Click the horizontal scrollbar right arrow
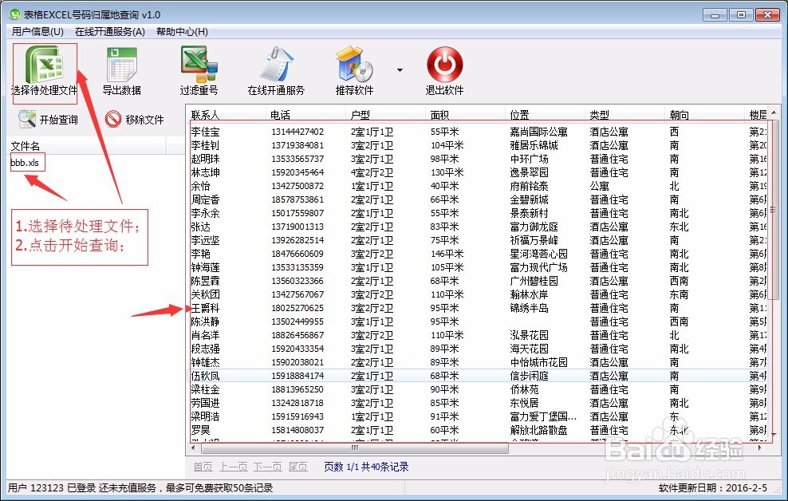The width and height of the screenshot is (788, 501). [x=760, y=448]
